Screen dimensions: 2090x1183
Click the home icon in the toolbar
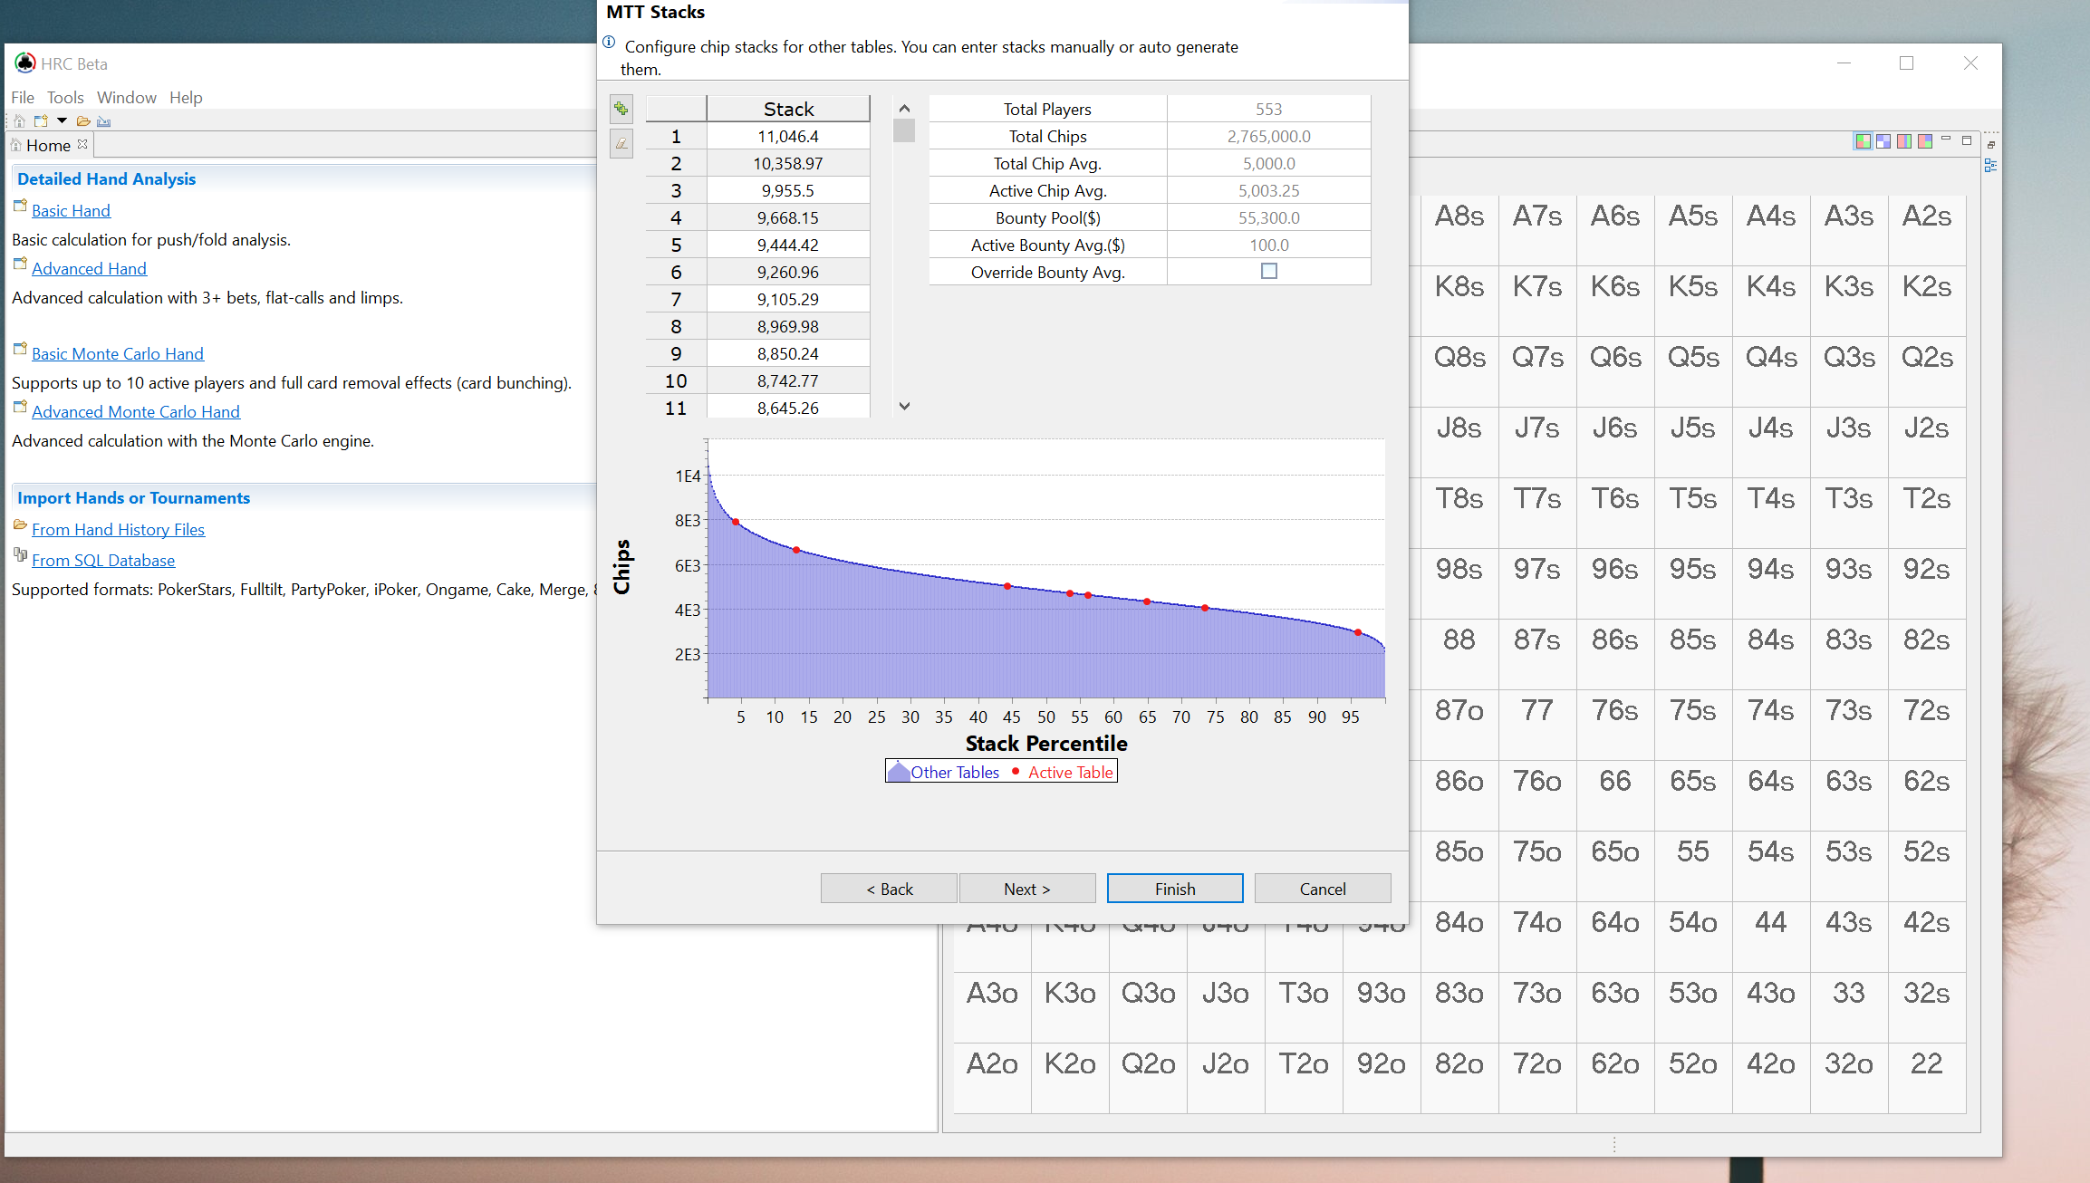[19, 120]
